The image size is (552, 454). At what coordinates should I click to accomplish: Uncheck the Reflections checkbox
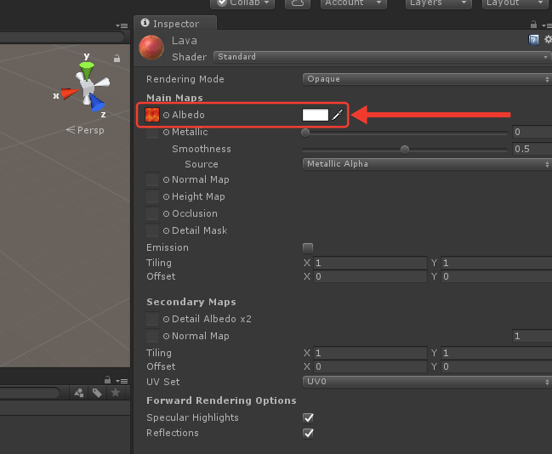coord(308,434)
